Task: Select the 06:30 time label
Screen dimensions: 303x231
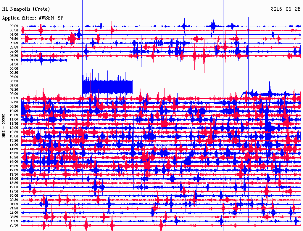Action: click(14, 81)
